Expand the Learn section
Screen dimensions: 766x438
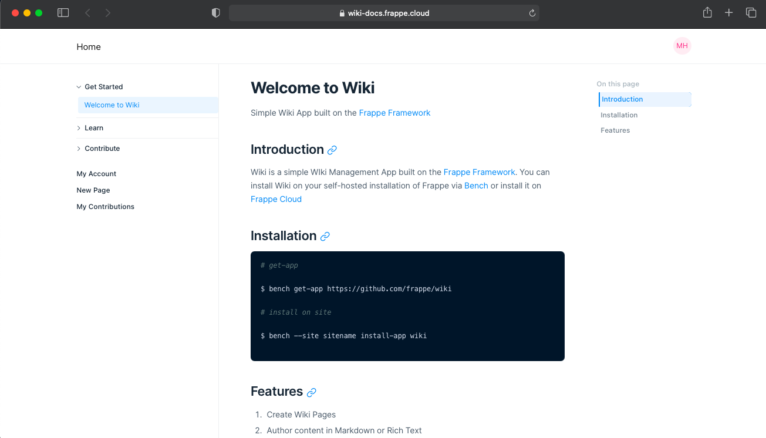click(90, 128)
